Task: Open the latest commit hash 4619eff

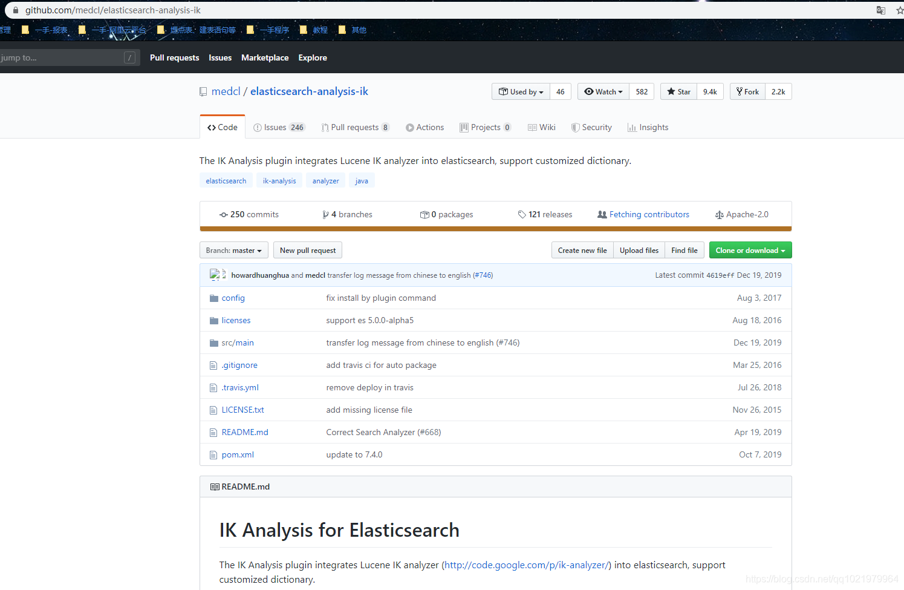Action: (720, 275)
